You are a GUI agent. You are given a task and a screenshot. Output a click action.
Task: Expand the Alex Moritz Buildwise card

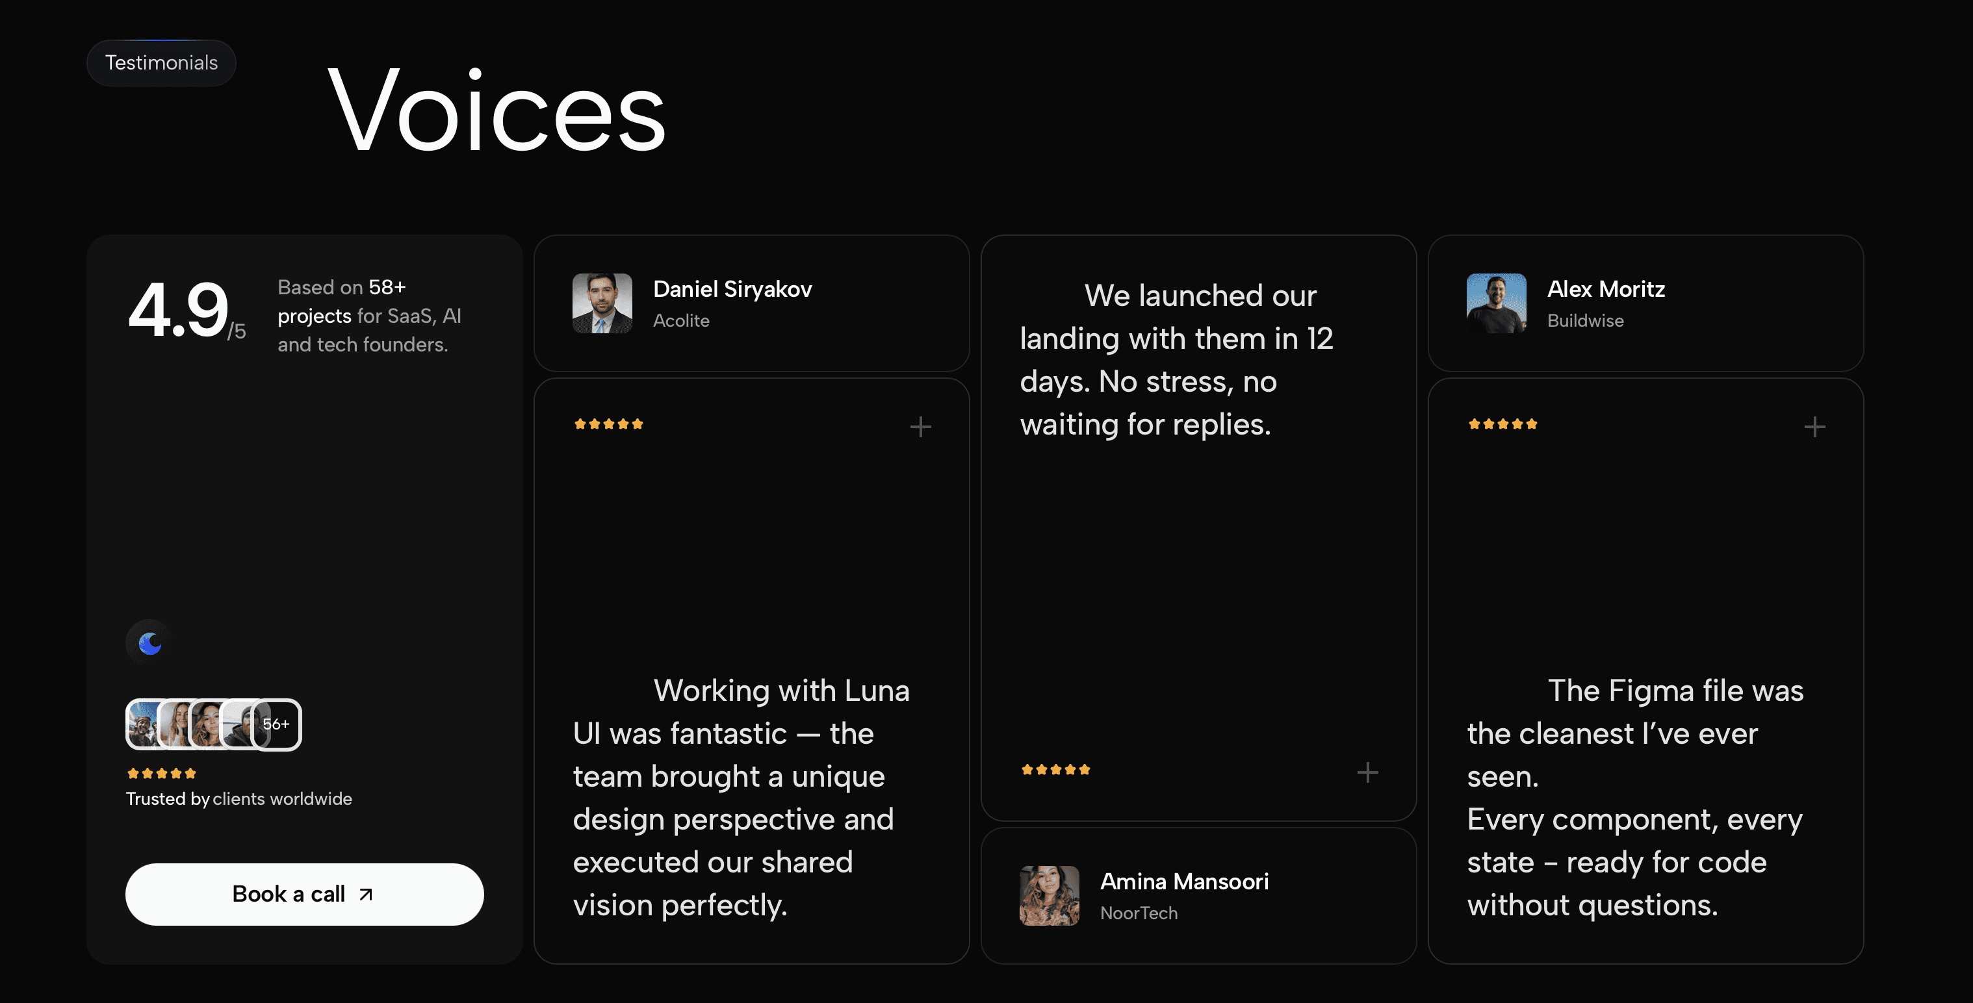[x=1645, y=303]
